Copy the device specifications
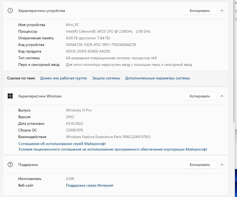The height and width of the screenshot is (197, 237). click(200, 11)
